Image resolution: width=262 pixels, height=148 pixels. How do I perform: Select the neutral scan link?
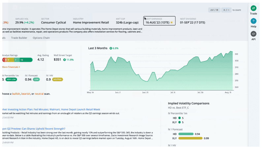tap(39, 94)
